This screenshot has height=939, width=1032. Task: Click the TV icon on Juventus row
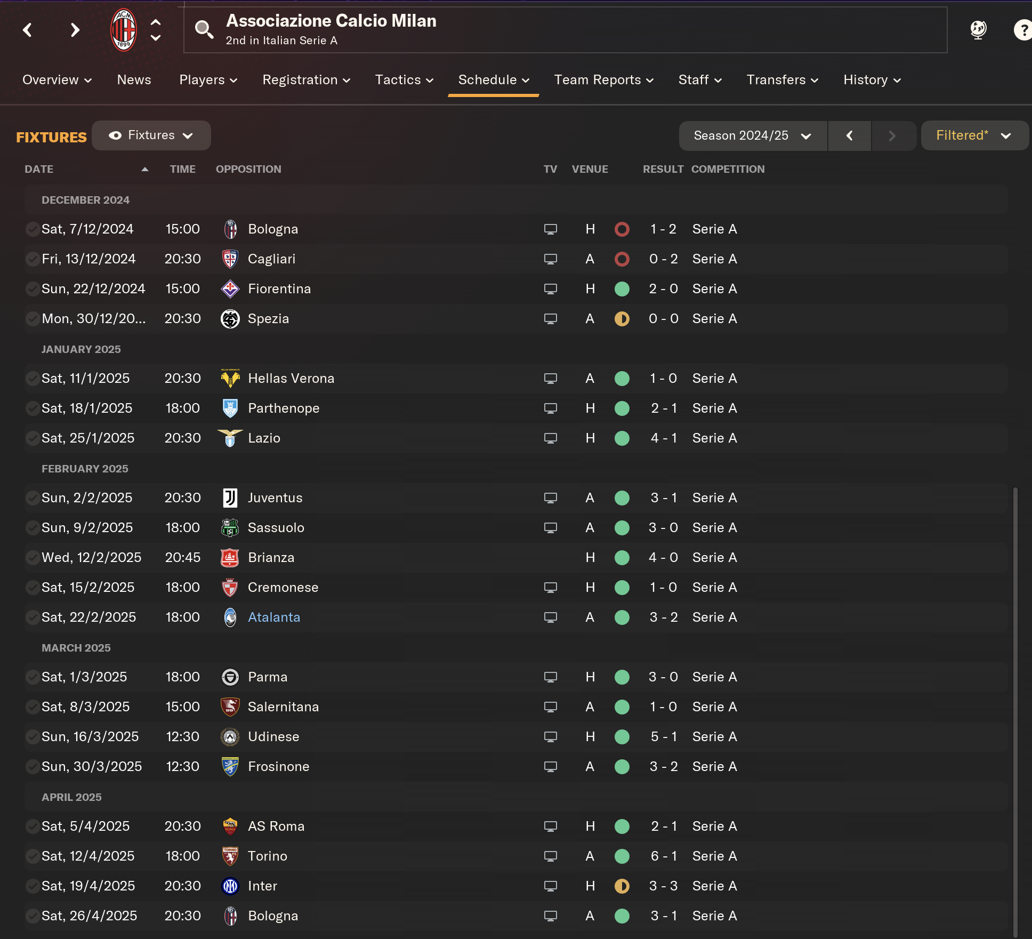coord(550,497)
